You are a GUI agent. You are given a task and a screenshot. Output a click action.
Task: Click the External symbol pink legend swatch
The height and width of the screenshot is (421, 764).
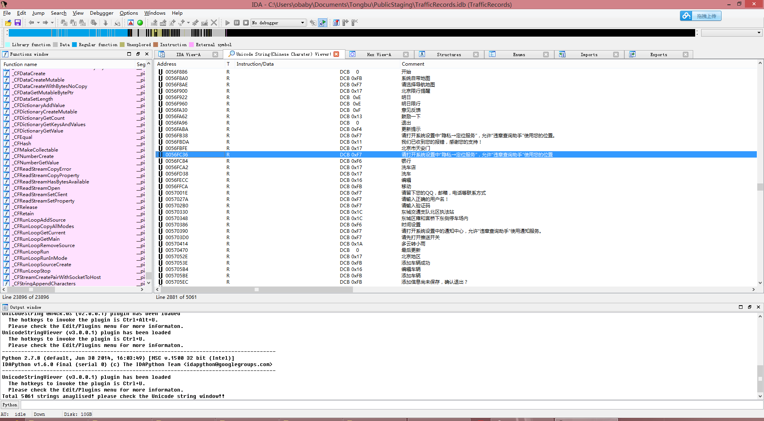pos(191,45)
